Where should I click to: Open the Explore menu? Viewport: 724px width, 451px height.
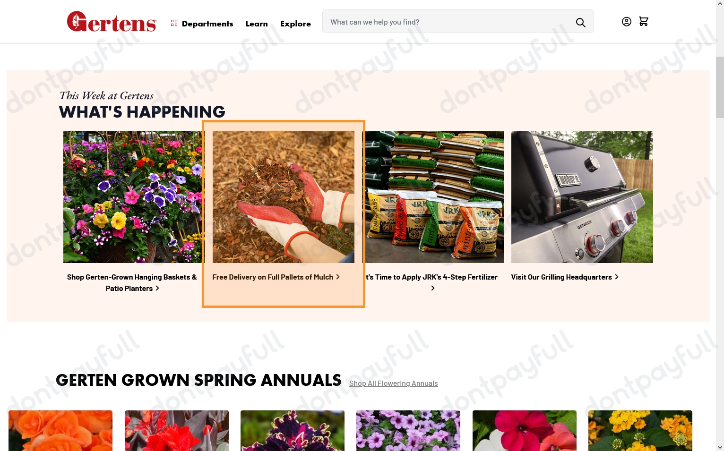coord(295,24)
